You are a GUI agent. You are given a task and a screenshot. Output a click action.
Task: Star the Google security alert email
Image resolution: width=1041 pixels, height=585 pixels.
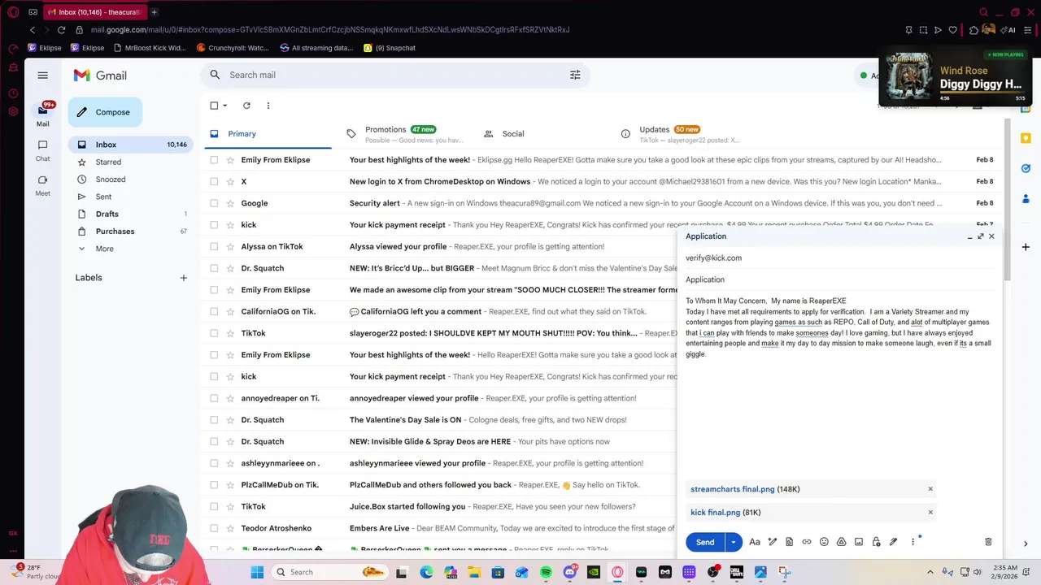tap(229, 203)
